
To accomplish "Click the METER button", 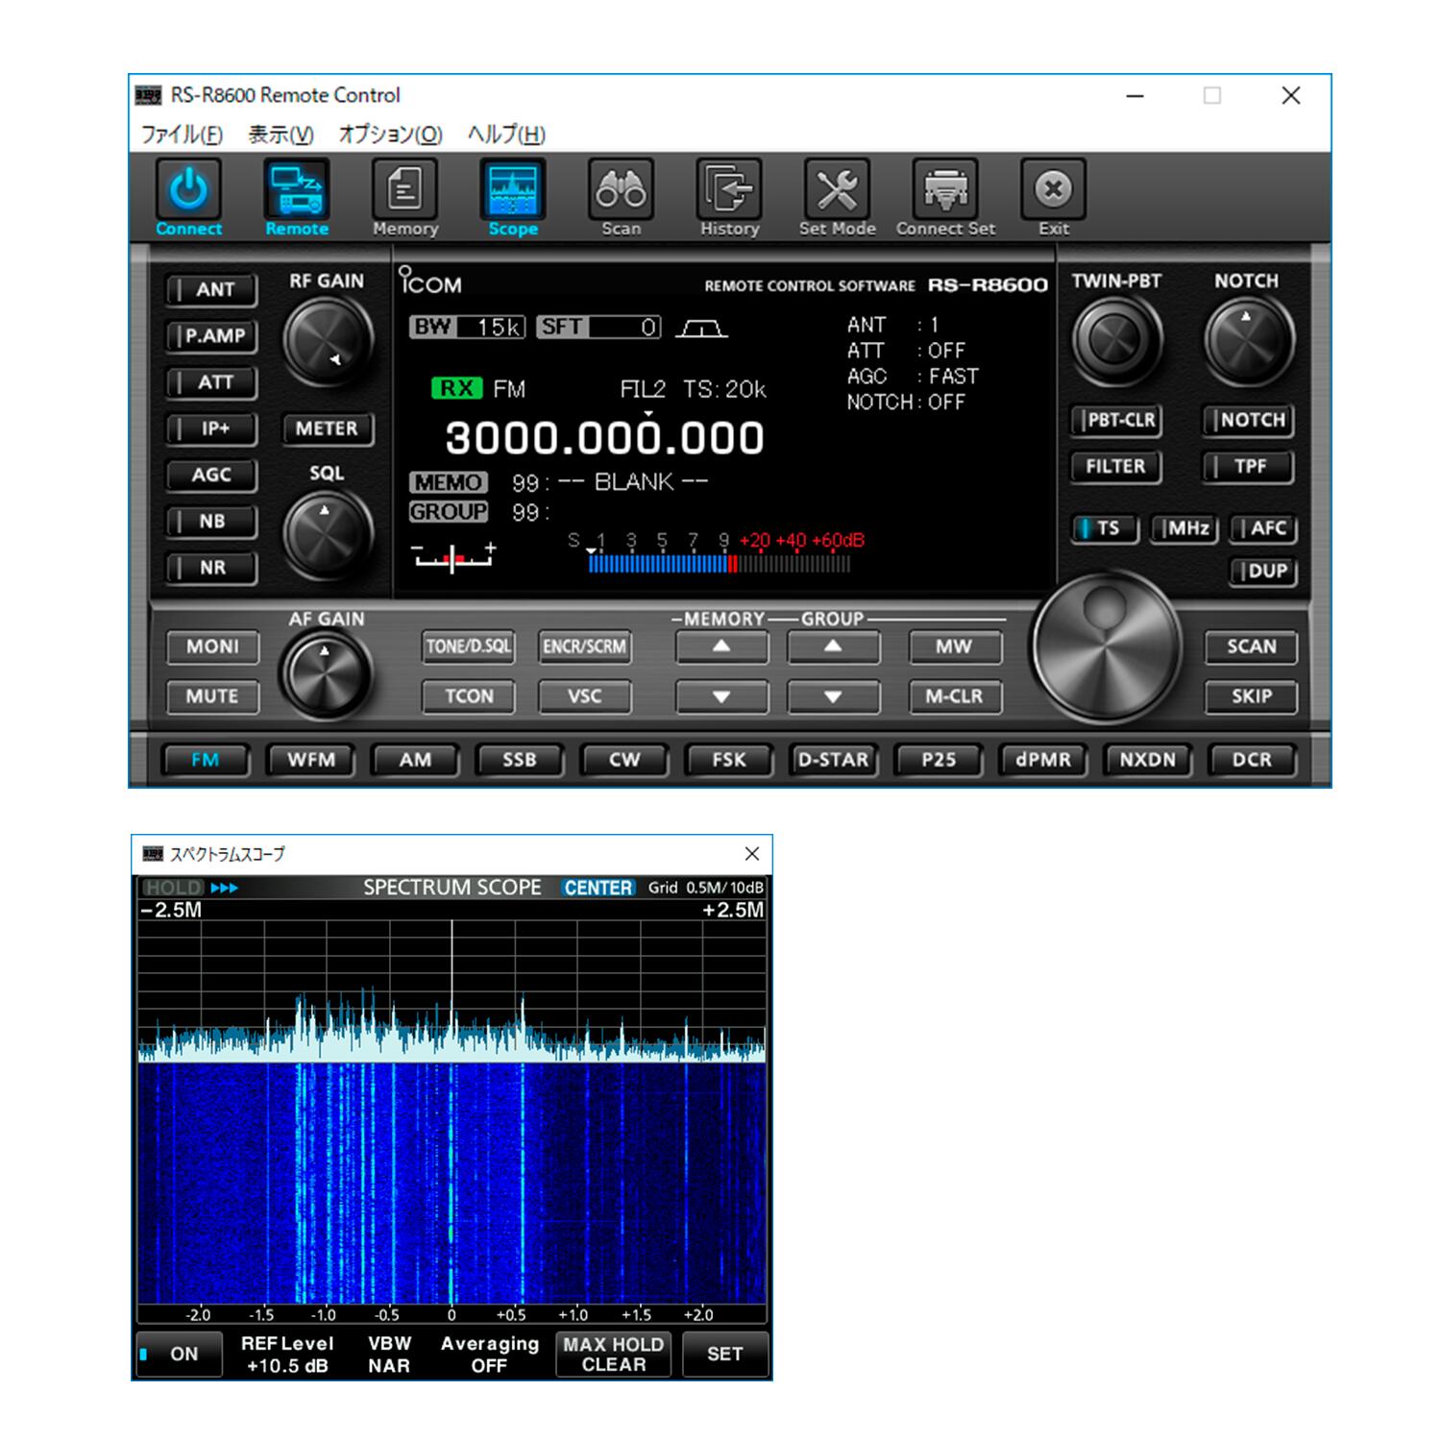I will click(327, 429).
